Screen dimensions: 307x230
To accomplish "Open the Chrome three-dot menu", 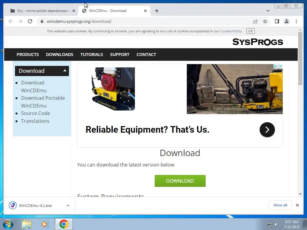I will [x=296, y=21].
